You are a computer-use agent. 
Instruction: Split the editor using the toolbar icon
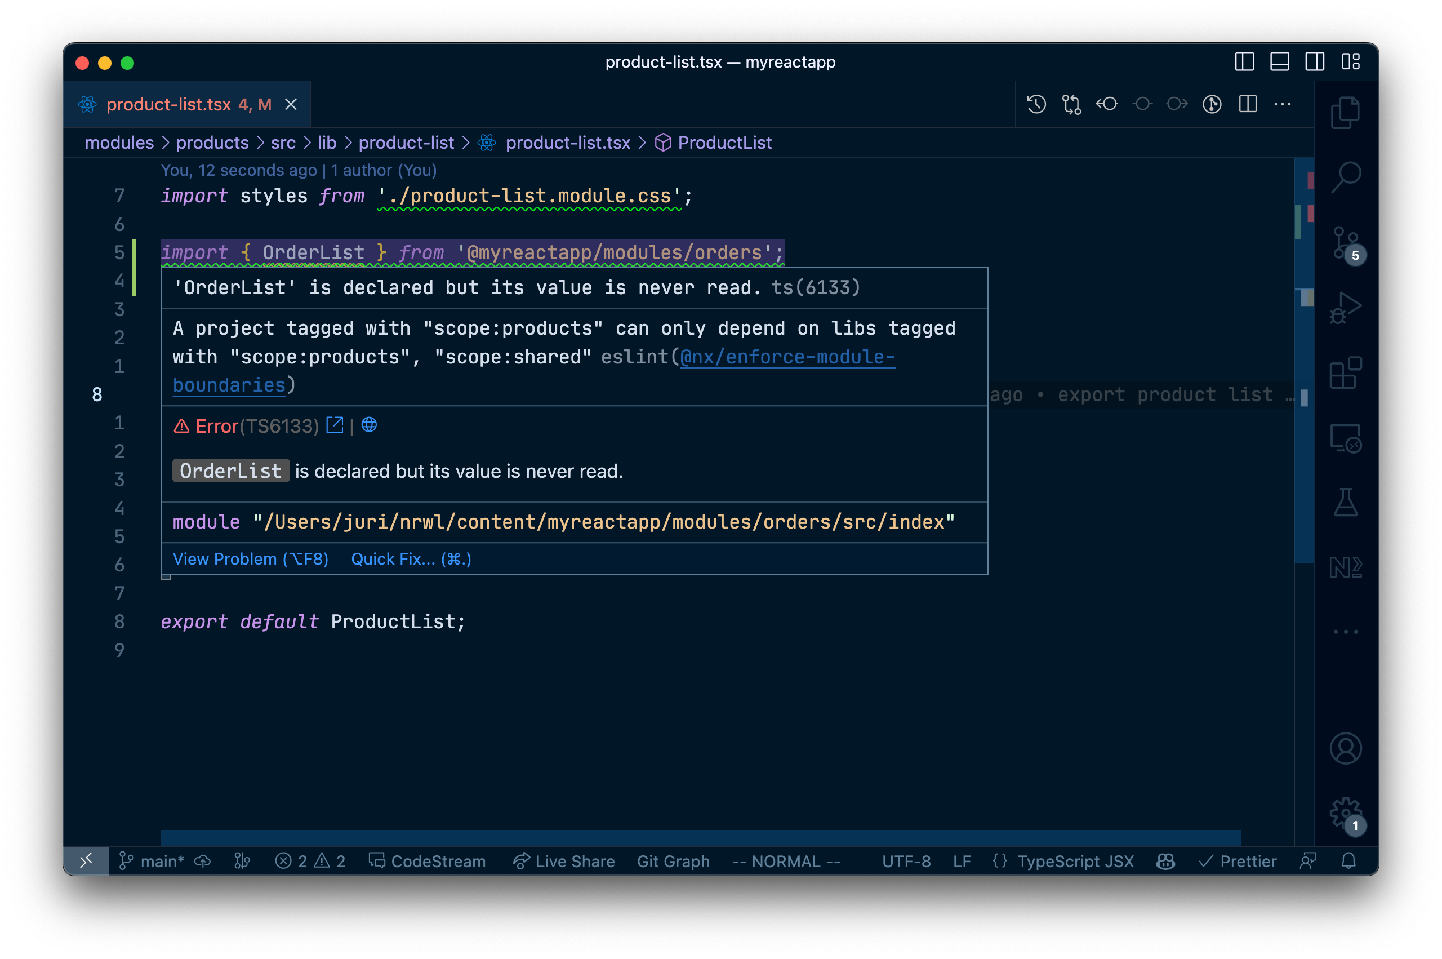1248,104
